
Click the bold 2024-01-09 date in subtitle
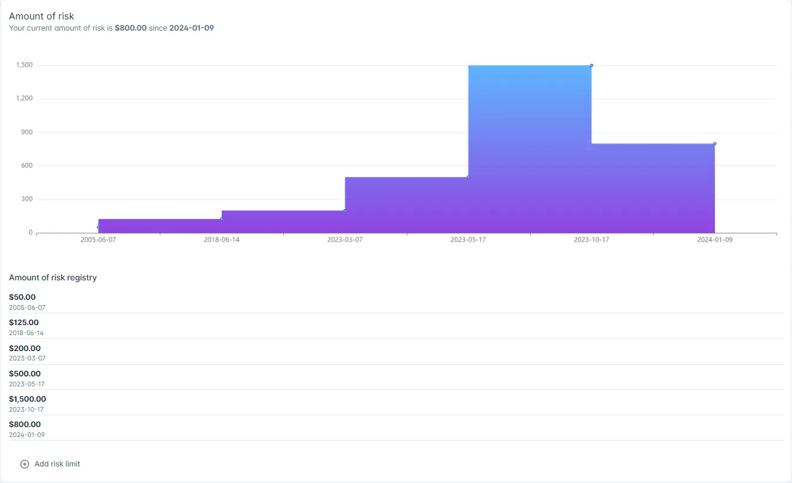[191, 28]
